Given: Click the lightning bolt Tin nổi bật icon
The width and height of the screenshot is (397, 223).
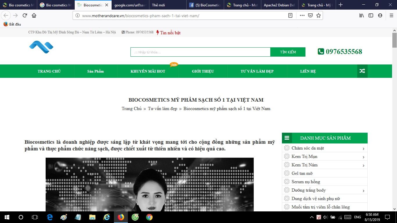Looking at the screenshot, I should click(158, 33).
